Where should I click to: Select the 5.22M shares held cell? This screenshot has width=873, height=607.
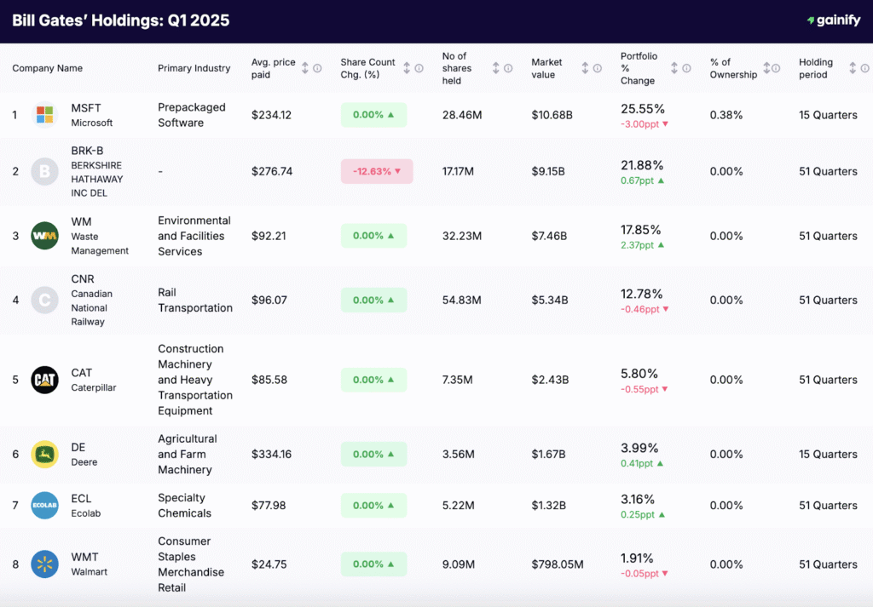pyautogui.click(x=458, y=506)
